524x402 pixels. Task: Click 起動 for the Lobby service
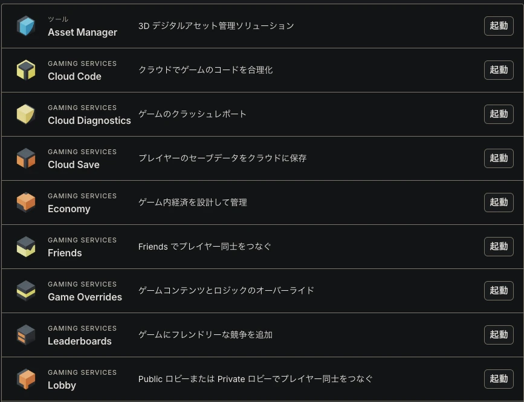(x=499, y=378)
